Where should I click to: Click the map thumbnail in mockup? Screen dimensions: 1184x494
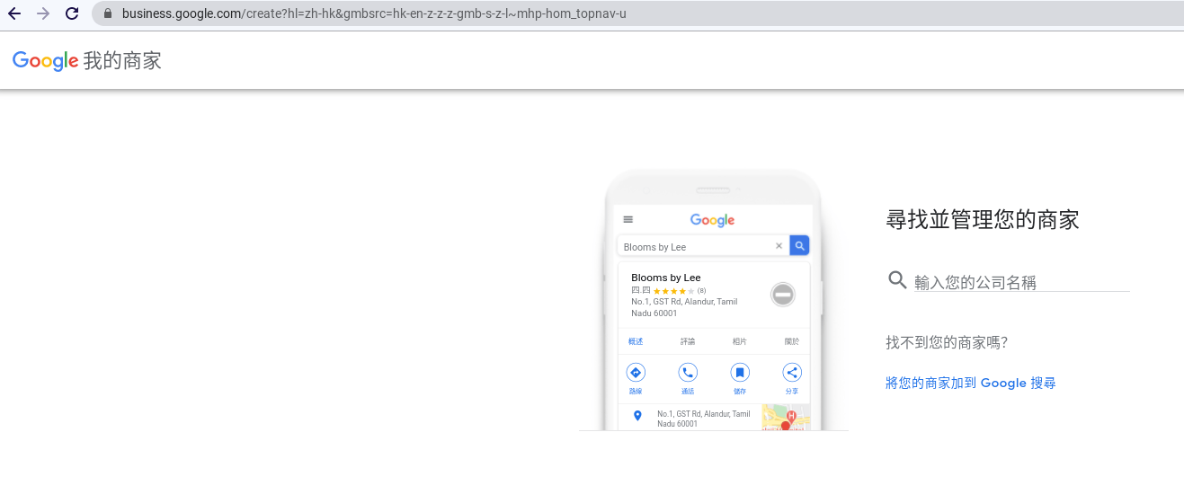click(786, 417)
